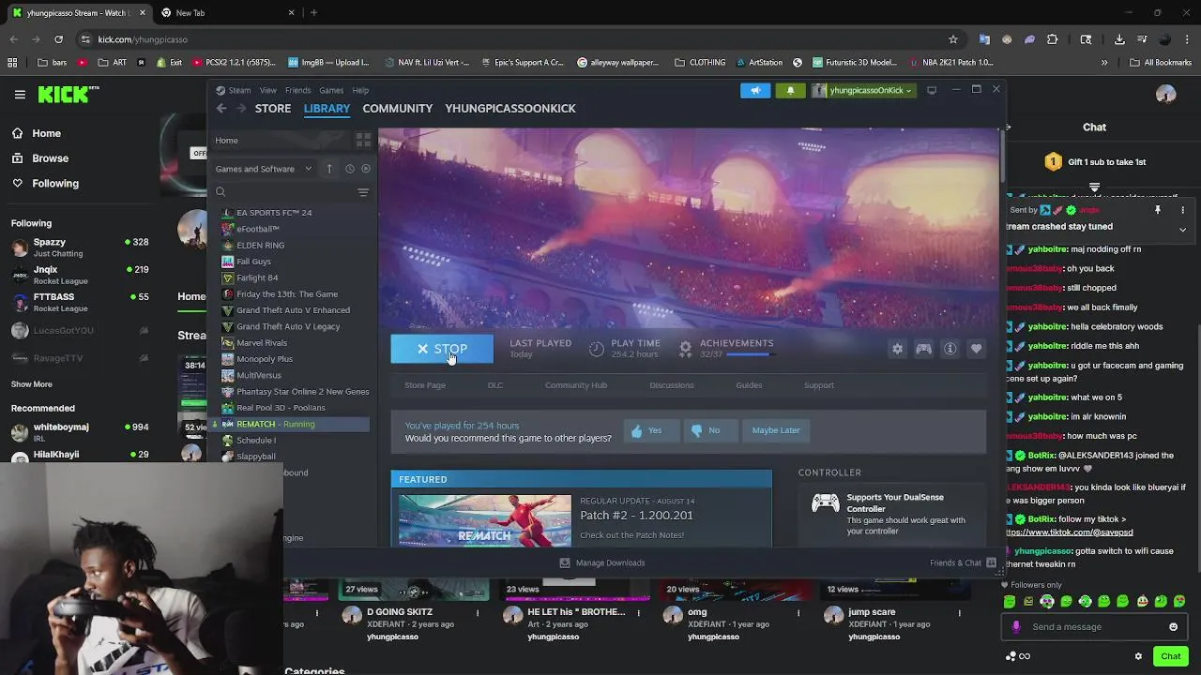Click the ready-to-play filter icon in library
This screenshot has height=675, width=1201.
366,169
